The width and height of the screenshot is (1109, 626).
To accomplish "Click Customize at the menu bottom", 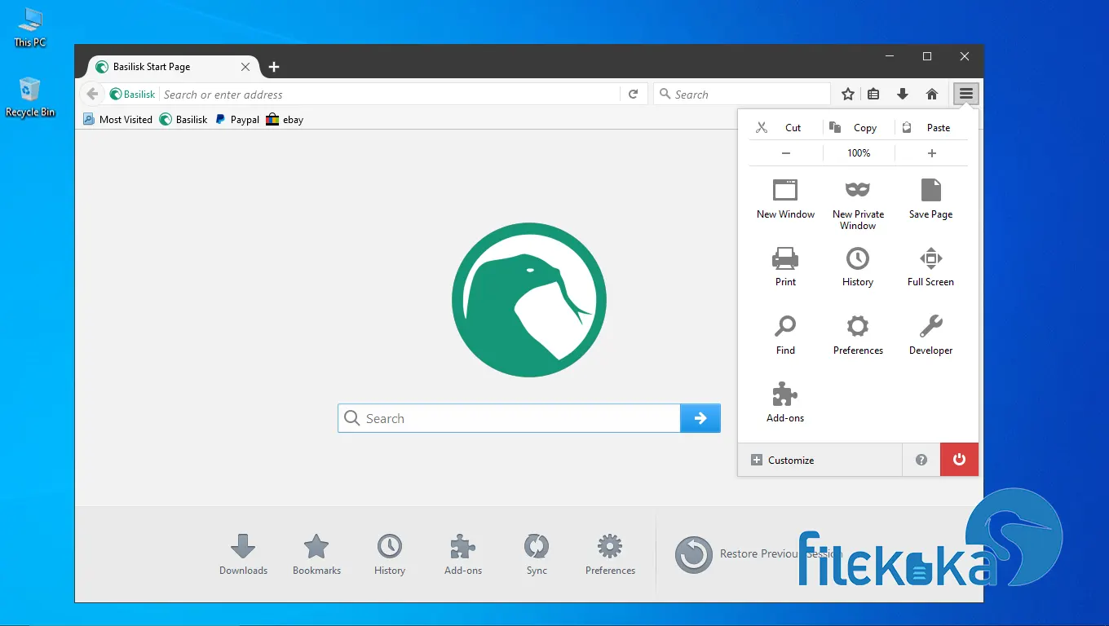I will (820, 460).
